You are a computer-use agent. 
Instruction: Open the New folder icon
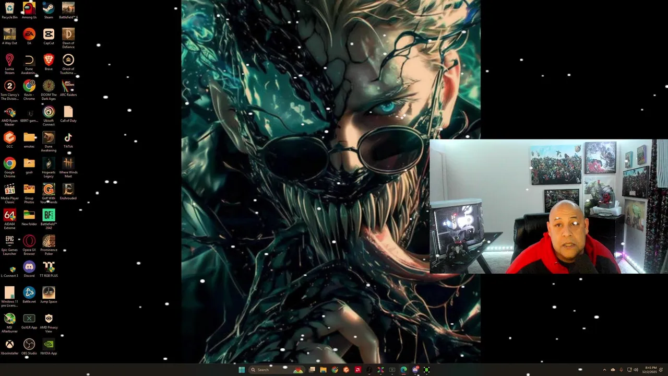29,218
